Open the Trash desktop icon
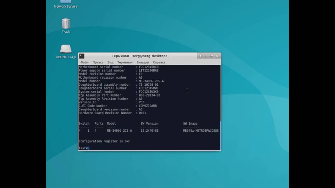The height and width of the screenshot is (188, 335). coord(66,26)
